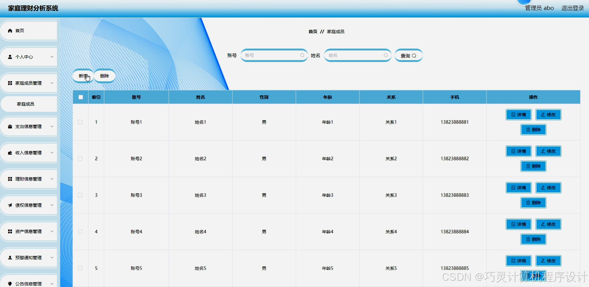Check the checkbox for 账号3 row
The image size is (589, 287).
point(80,195)
